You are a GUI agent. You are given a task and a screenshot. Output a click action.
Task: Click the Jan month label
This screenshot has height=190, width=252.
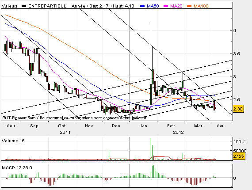[143, 126]
